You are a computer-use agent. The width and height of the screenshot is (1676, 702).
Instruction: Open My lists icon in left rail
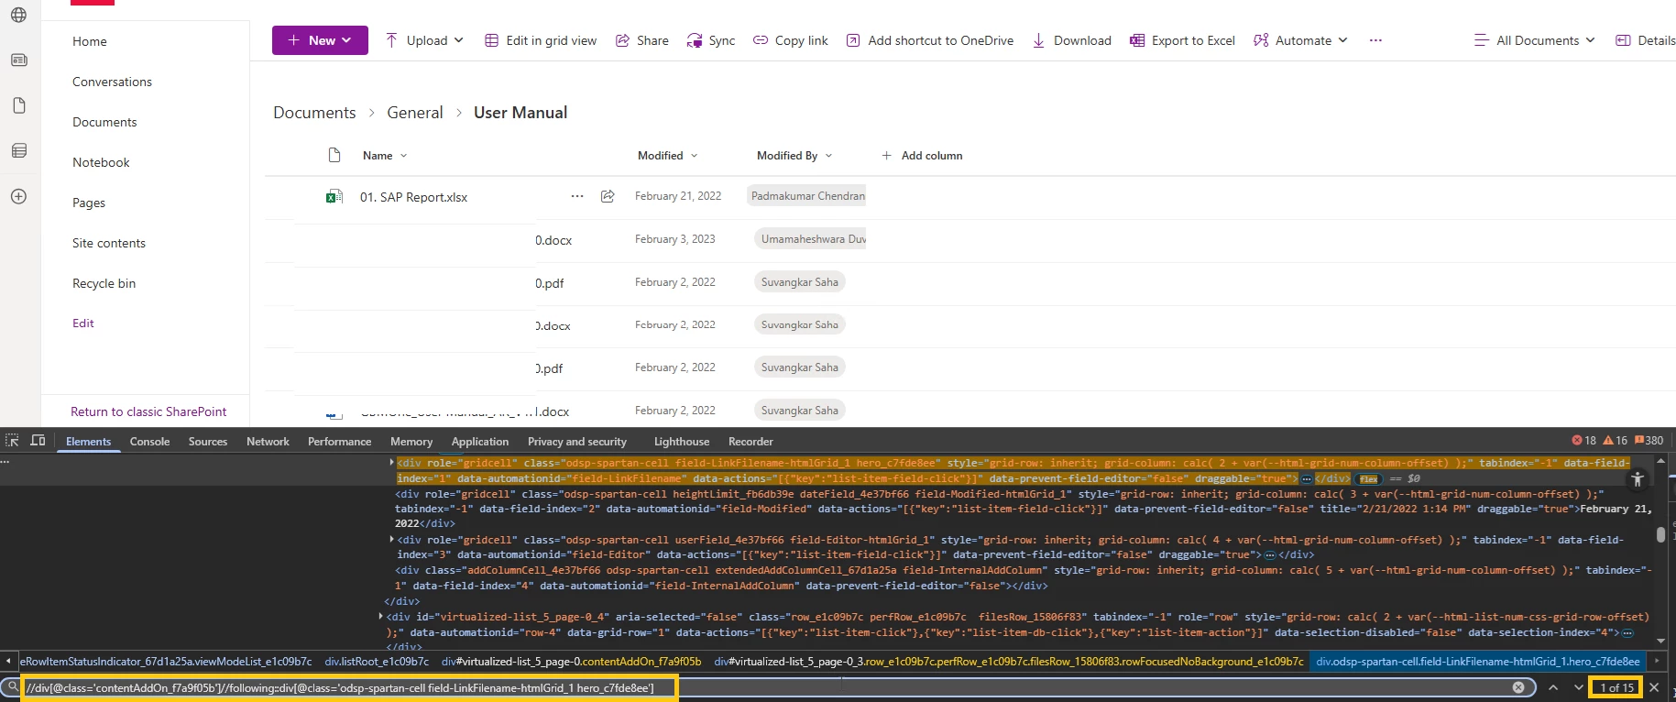pyautogui.click(x=18, y=150)
